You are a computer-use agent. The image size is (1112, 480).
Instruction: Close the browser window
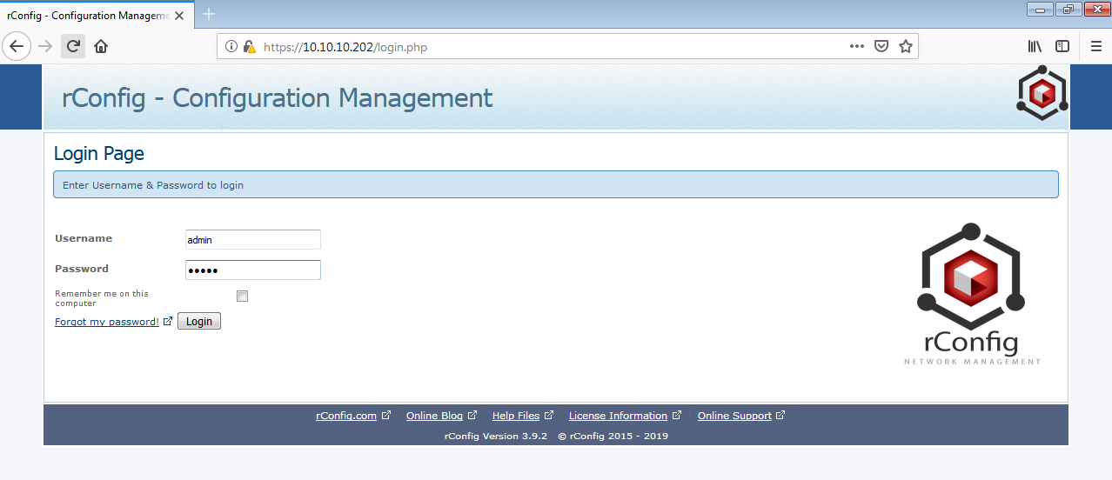(1095, 10)
